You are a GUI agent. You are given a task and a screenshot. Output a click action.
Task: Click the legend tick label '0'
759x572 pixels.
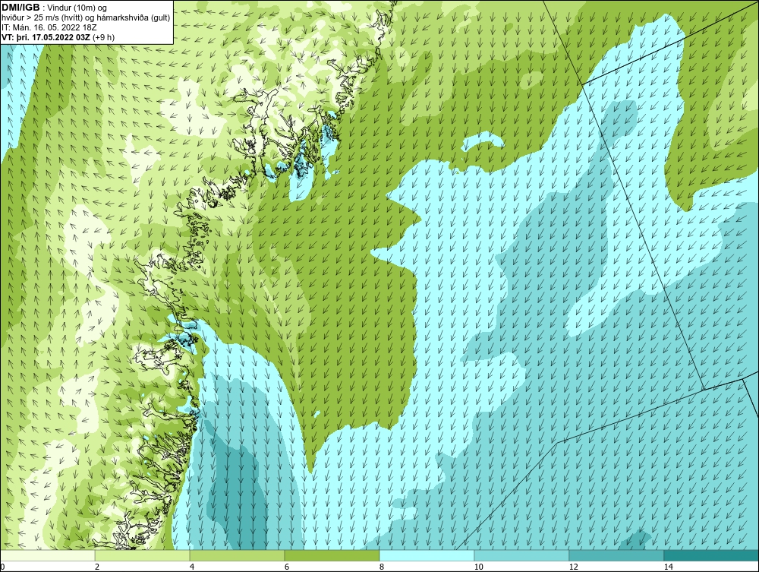2,567
